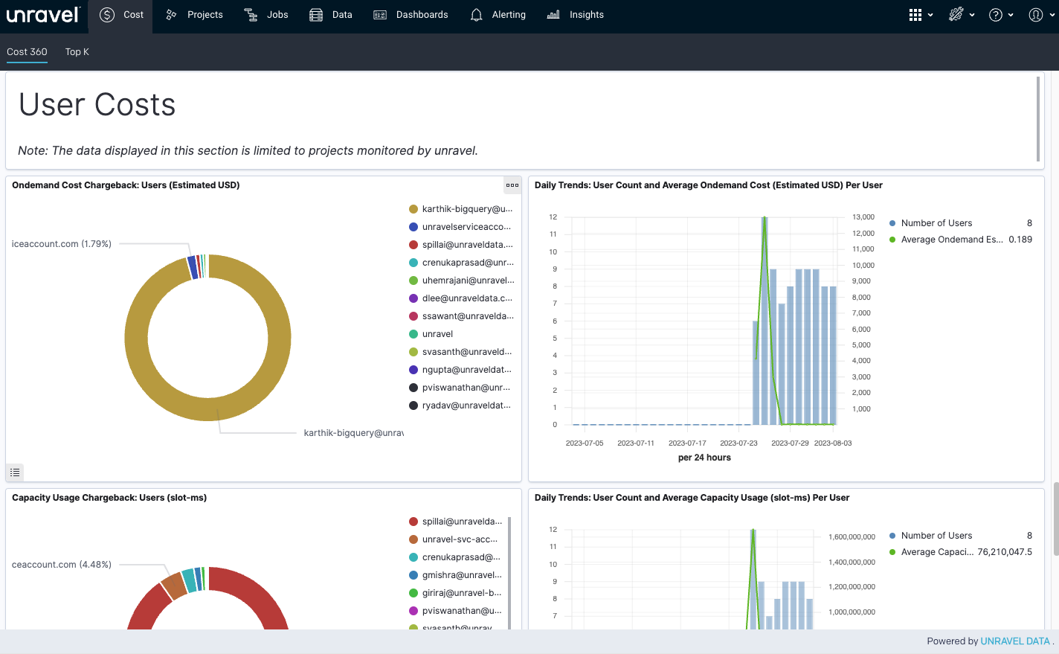
Task: Open the help question mark icon
Action: tap(996, 15)
